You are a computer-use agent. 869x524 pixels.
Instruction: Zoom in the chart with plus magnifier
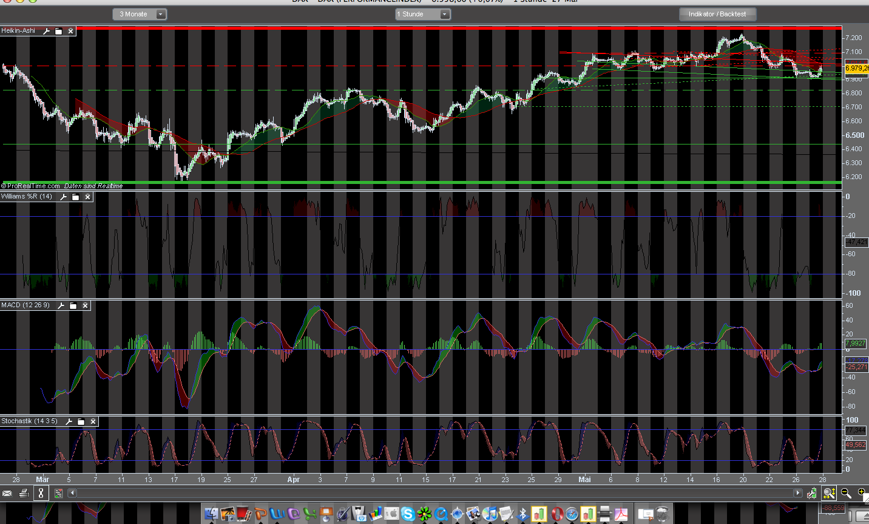[x=862, y=493]
